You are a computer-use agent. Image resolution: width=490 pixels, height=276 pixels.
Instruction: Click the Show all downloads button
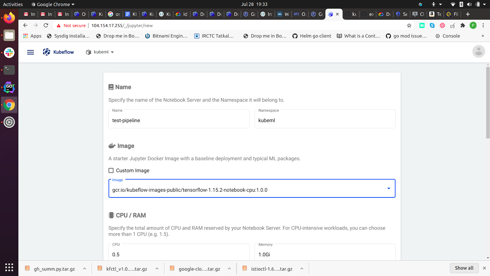[464, 268]
